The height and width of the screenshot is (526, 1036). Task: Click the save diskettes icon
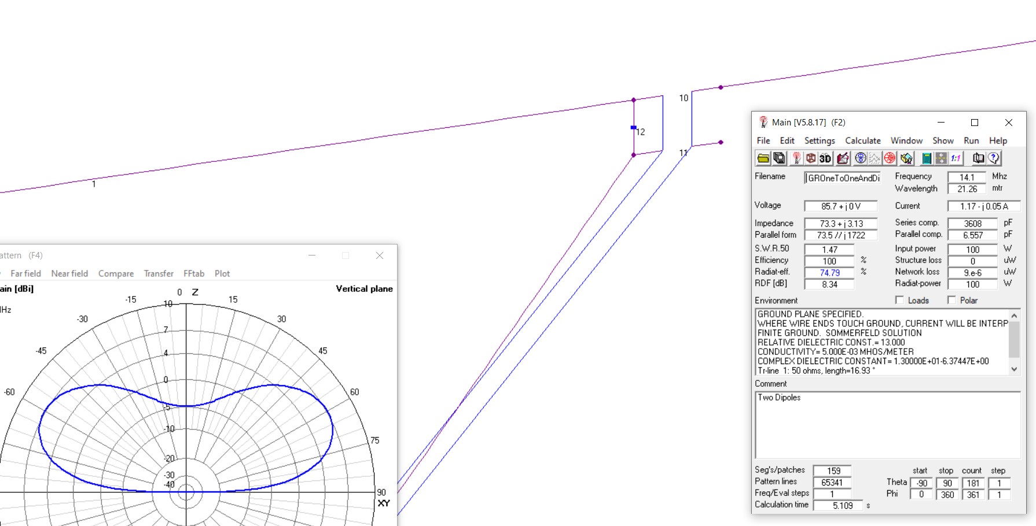click(x=779, y=158)
